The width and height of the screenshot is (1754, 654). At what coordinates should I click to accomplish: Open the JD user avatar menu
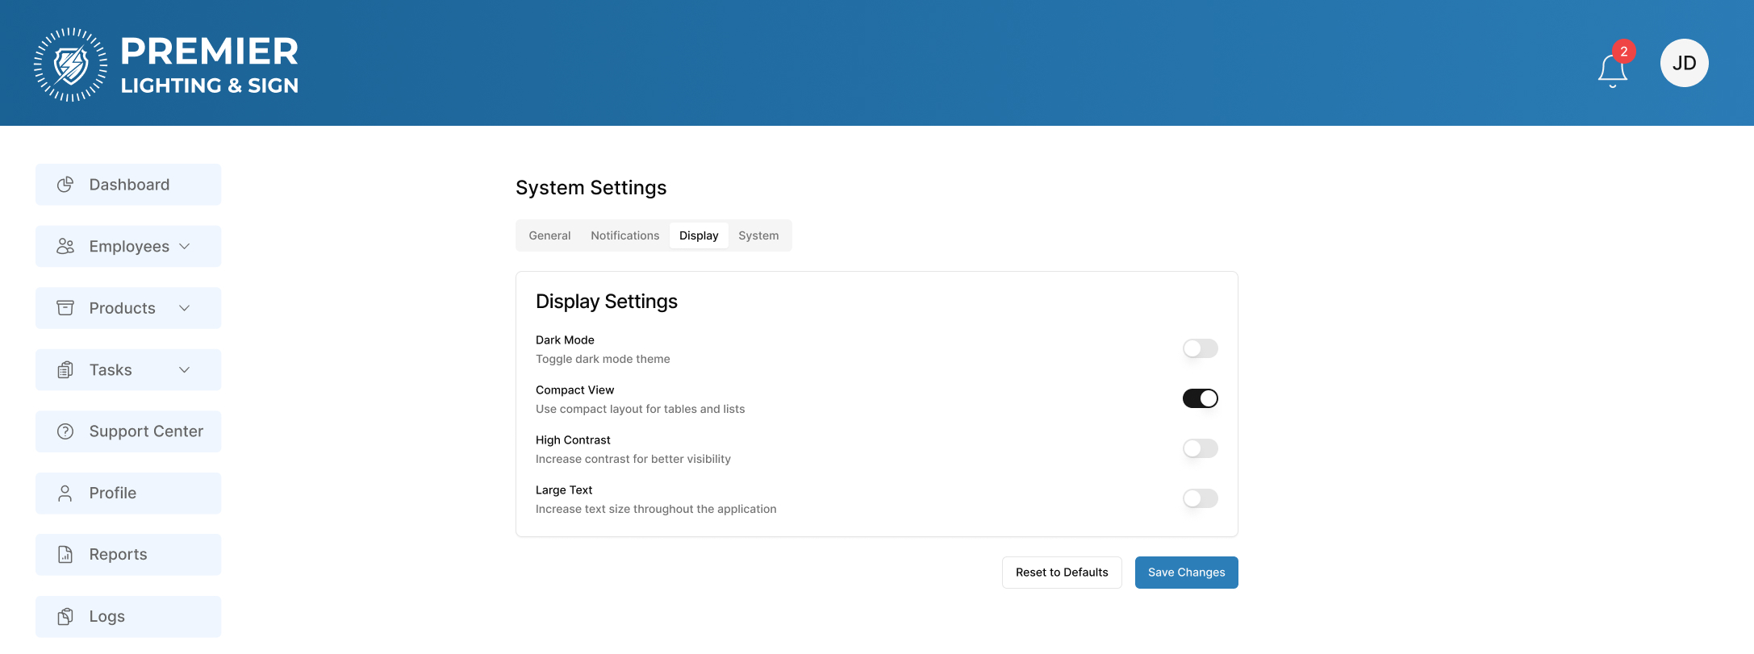(1684, 63)
